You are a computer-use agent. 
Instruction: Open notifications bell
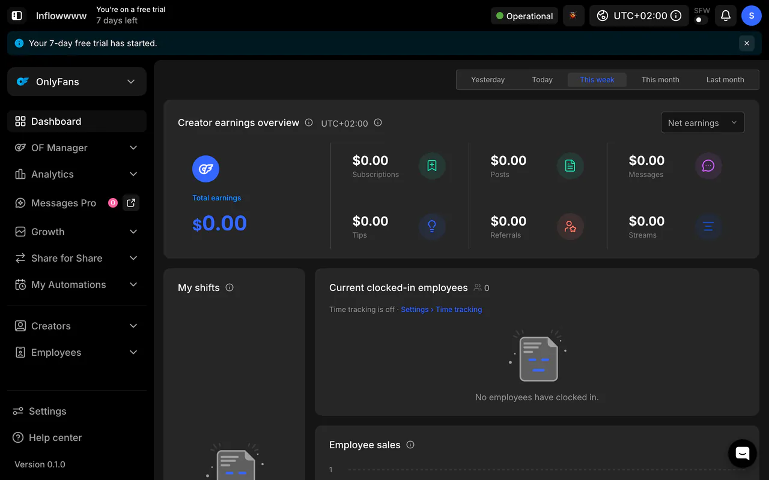point(726,16)
